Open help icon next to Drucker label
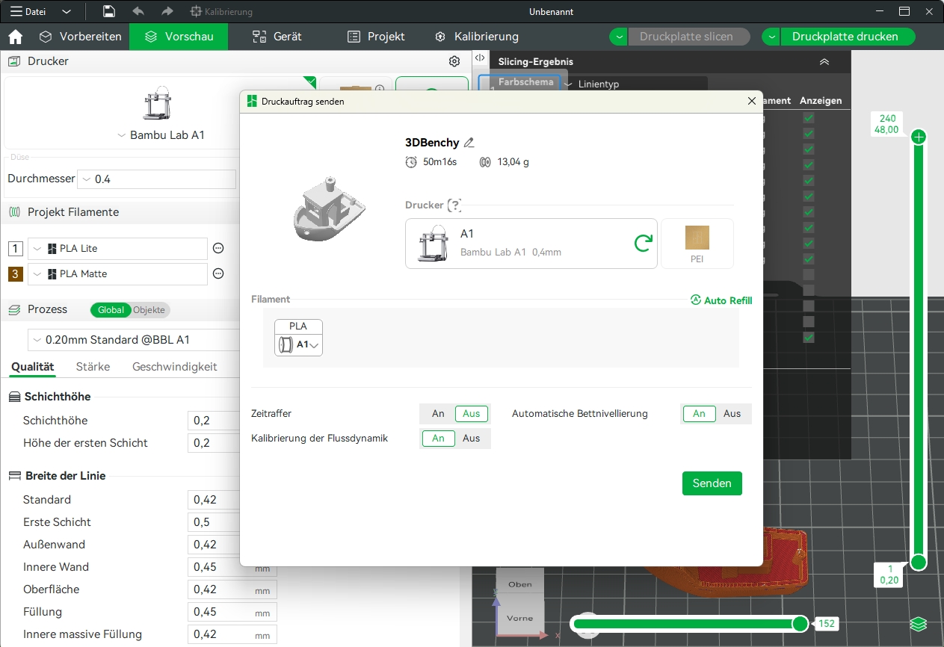The image size is (944, 647). tap(454, 205)
